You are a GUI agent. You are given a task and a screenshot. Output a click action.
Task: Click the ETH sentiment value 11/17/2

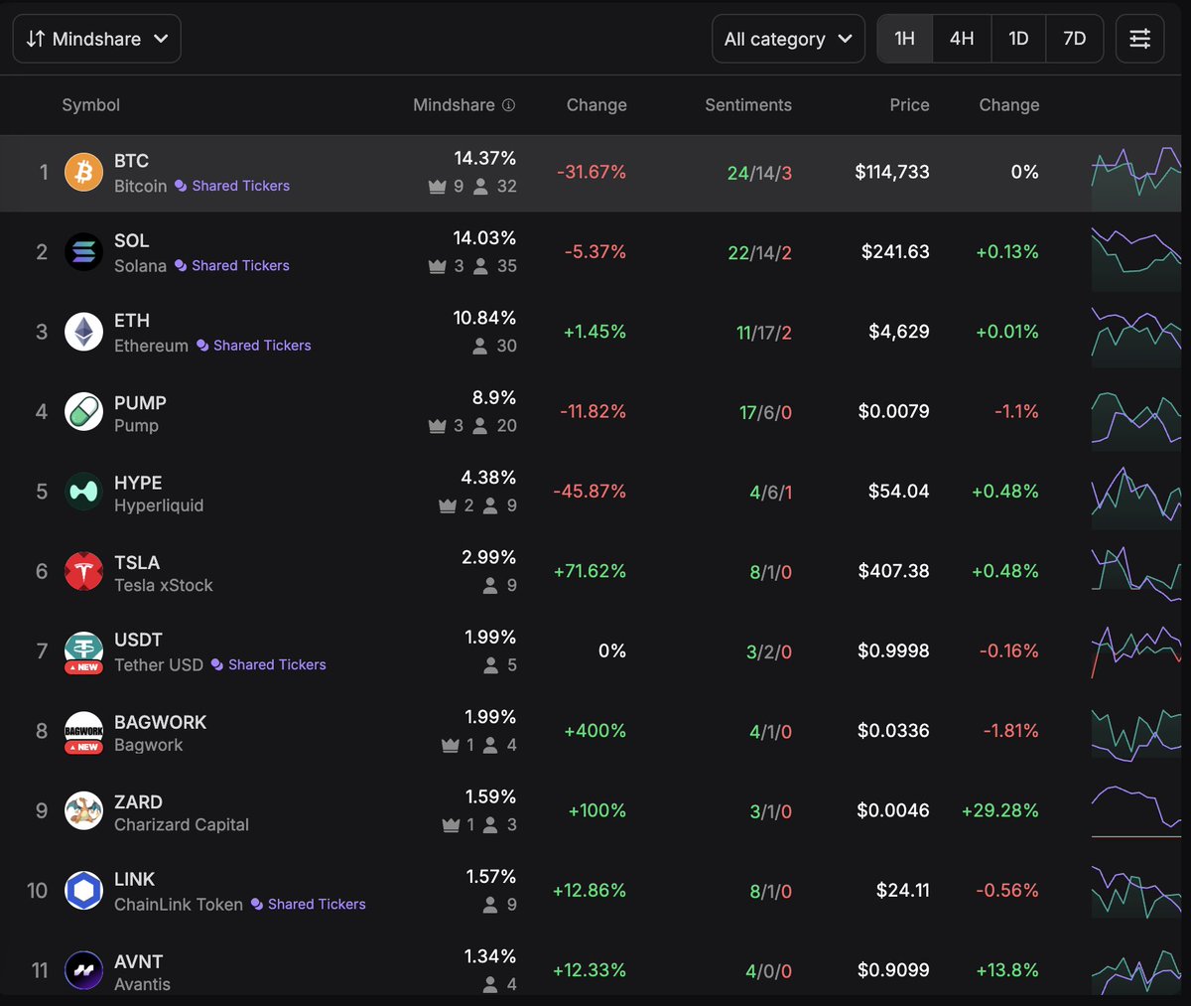pyautogui.click(x=764, y=333)
